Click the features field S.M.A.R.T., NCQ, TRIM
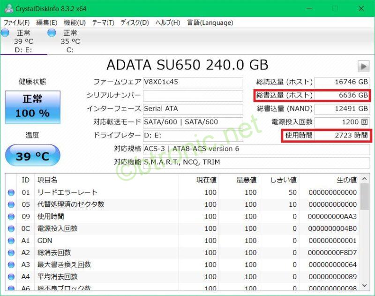This screenshot has width=375, height=296. 256,162
